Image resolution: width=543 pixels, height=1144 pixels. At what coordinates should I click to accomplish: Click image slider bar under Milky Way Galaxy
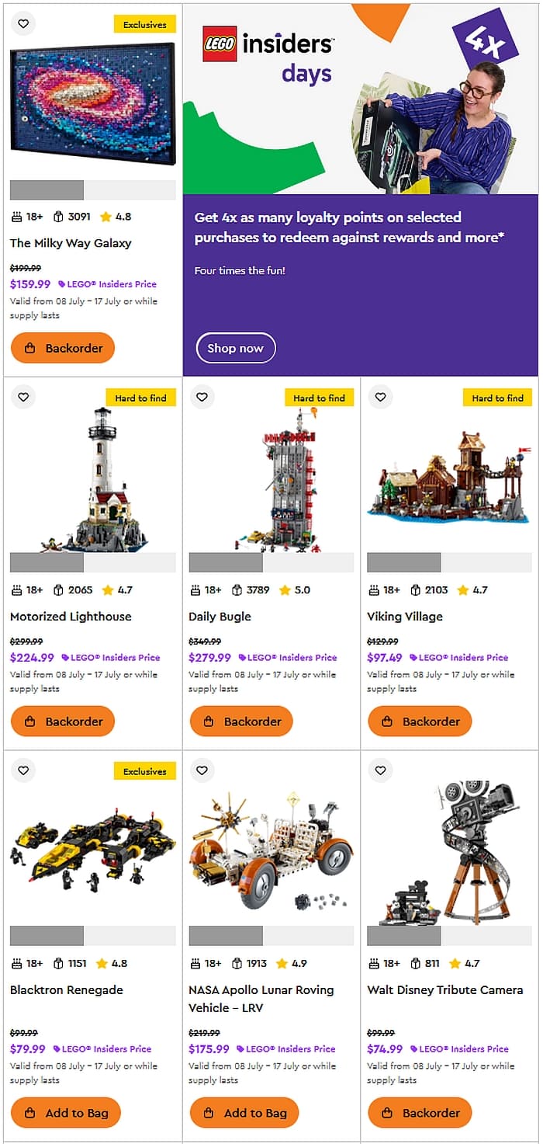point(93,190)
